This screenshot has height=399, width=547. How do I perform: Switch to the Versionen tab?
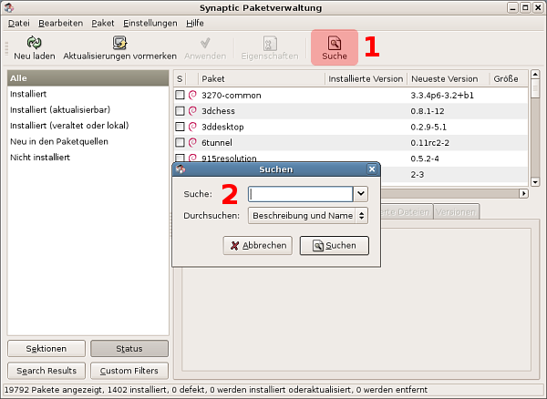(456, 212)
